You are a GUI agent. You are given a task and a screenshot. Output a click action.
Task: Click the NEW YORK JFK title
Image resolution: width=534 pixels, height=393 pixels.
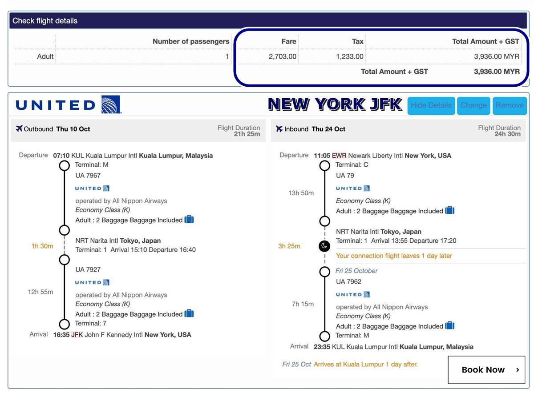point(336,105)
